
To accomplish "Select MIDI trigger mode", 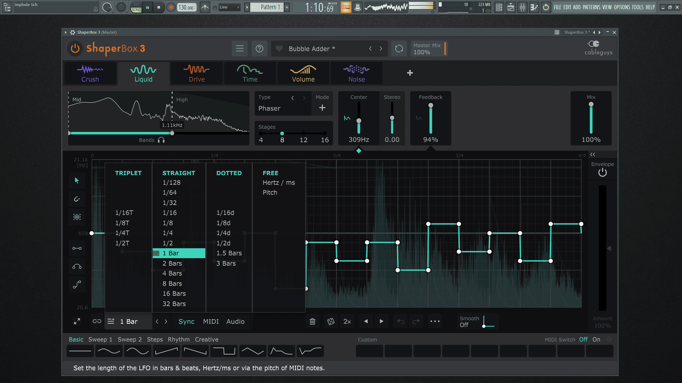I will tap(211, 321).
